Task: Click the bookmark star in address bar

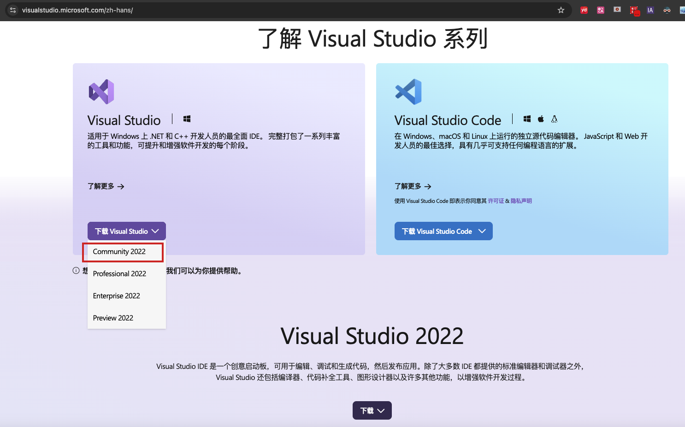Action: point(561,10)
